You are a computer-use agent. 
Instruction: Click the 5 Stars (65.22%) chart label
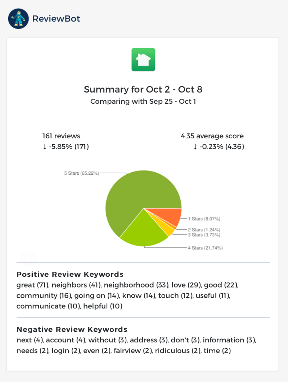82,173
